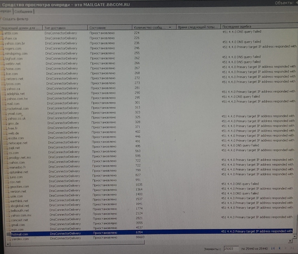Screen dimensions: 298x254
Task: Click the queue icon next to web.de
Action: pos(5,133)
